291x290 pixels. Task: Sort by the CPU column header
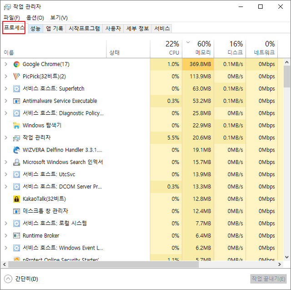(166, 49)
